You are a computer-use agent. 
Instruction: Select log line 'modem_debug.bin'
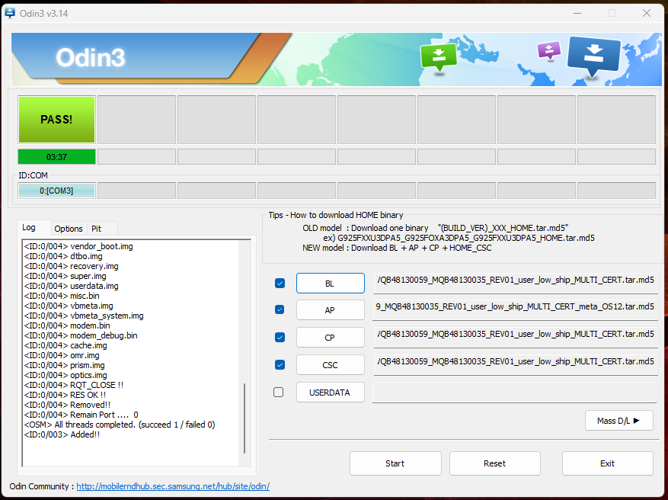[81, 335]
